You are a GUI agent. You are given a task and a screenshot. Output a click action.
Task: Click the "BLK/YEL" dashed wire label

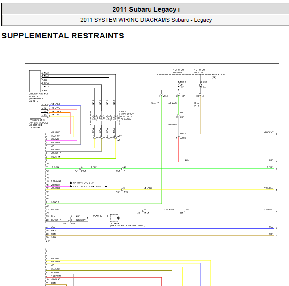(x=98, y=216)
